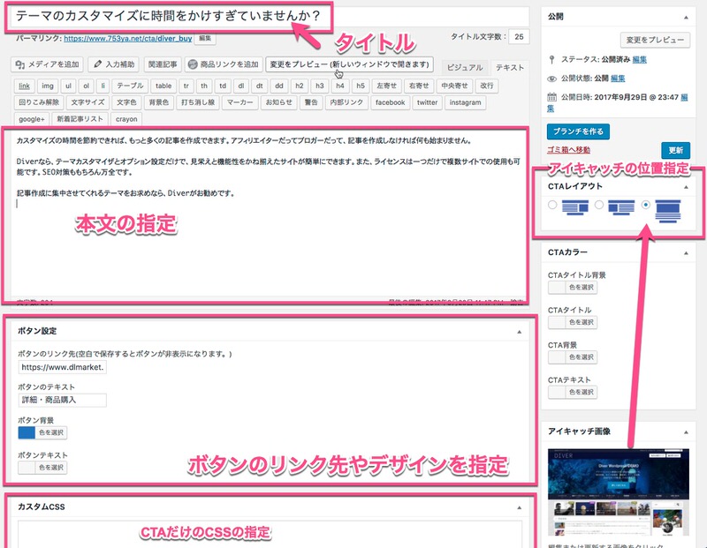Click the 文字サイズ button
Image resolution: width=707 pixels, height=548 pixels.
(87, 102)
